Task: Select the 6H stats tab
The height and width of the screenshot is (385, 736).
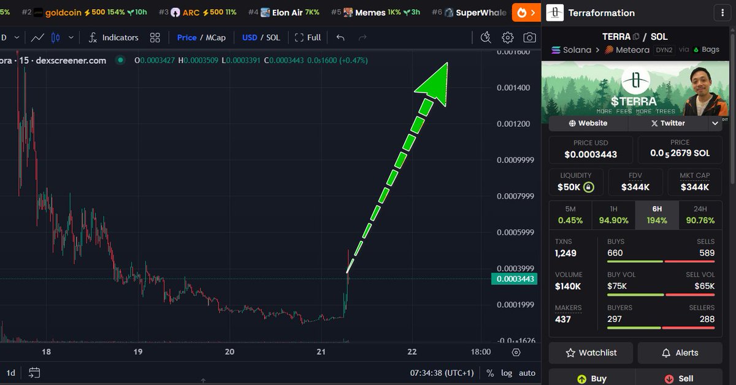Action: (x=657, y=215)
